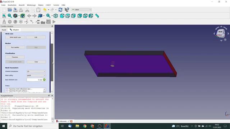
Task: Open the Windows Start menu
Action: 4,126
